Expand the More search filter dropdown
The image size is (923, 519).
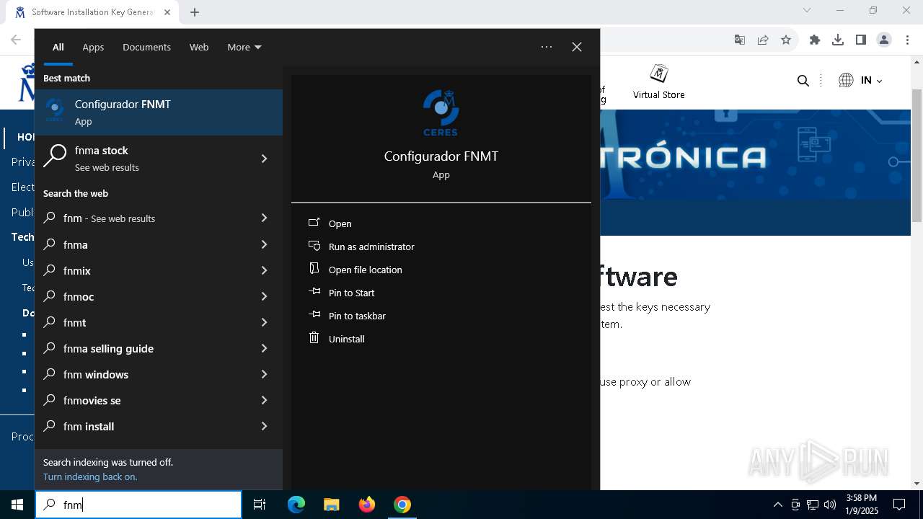(x=244, y=47)
